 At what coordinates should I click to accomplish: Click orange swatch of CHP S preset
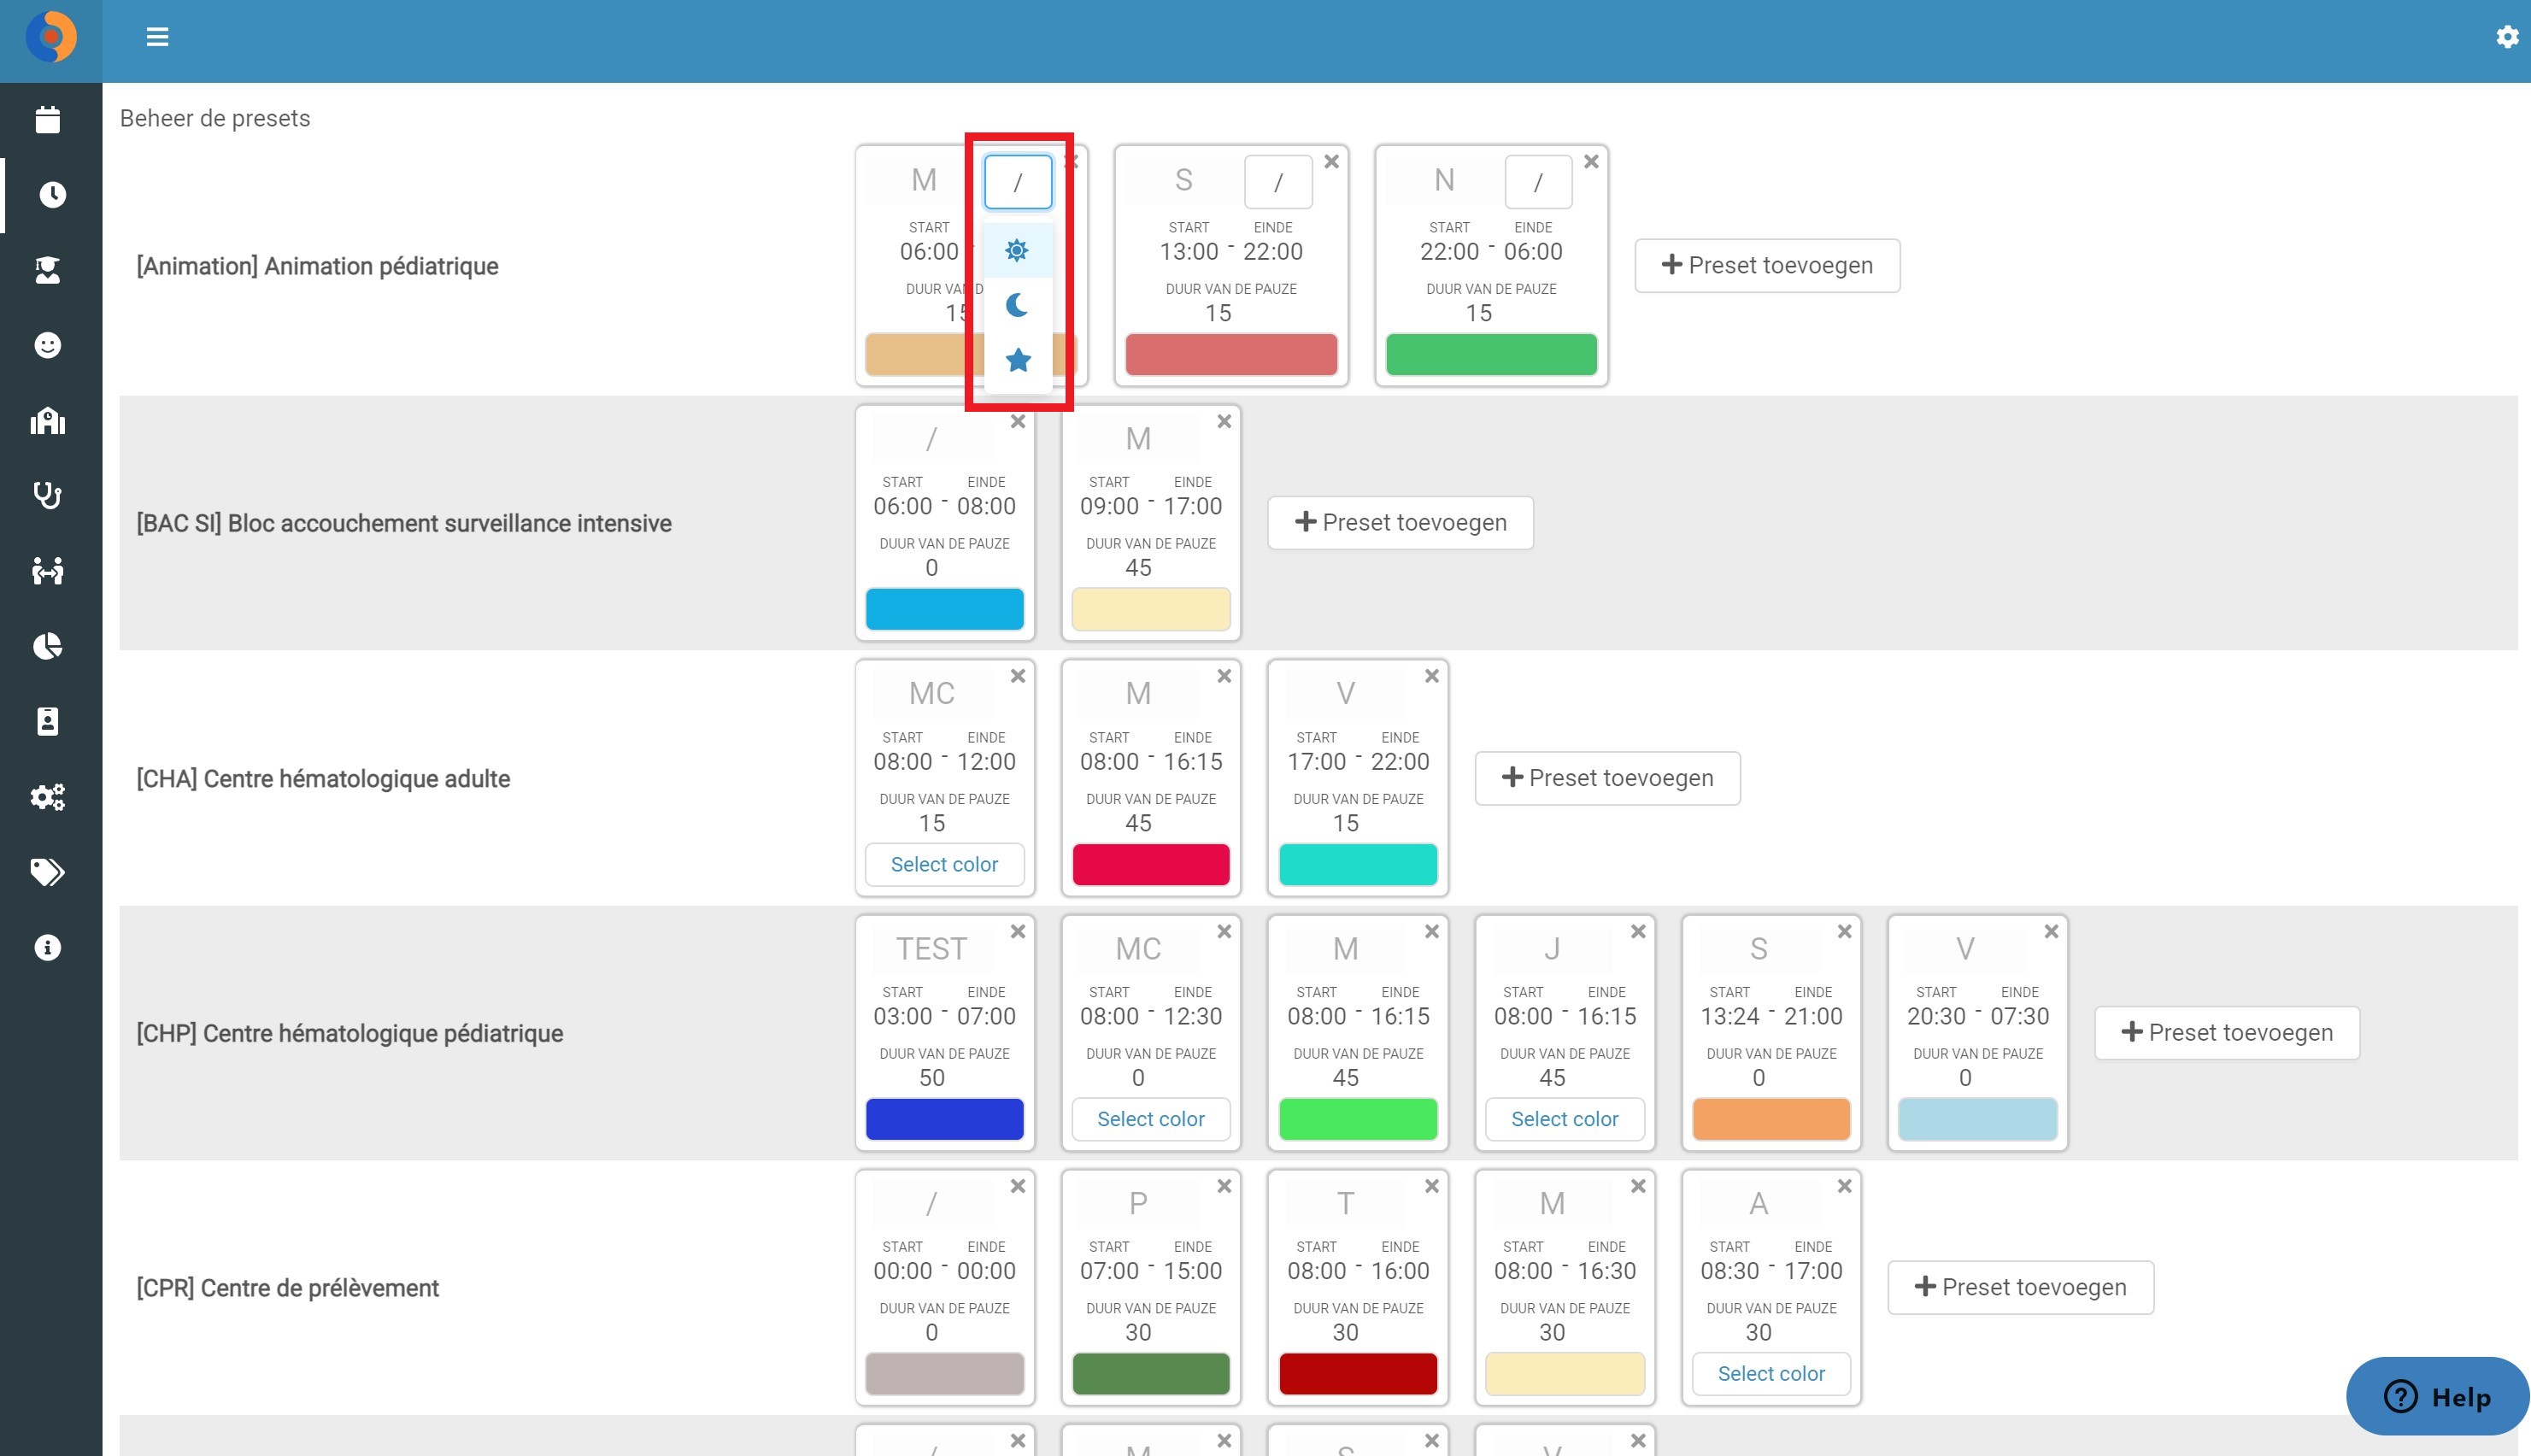click(x=1771, y=1119)
